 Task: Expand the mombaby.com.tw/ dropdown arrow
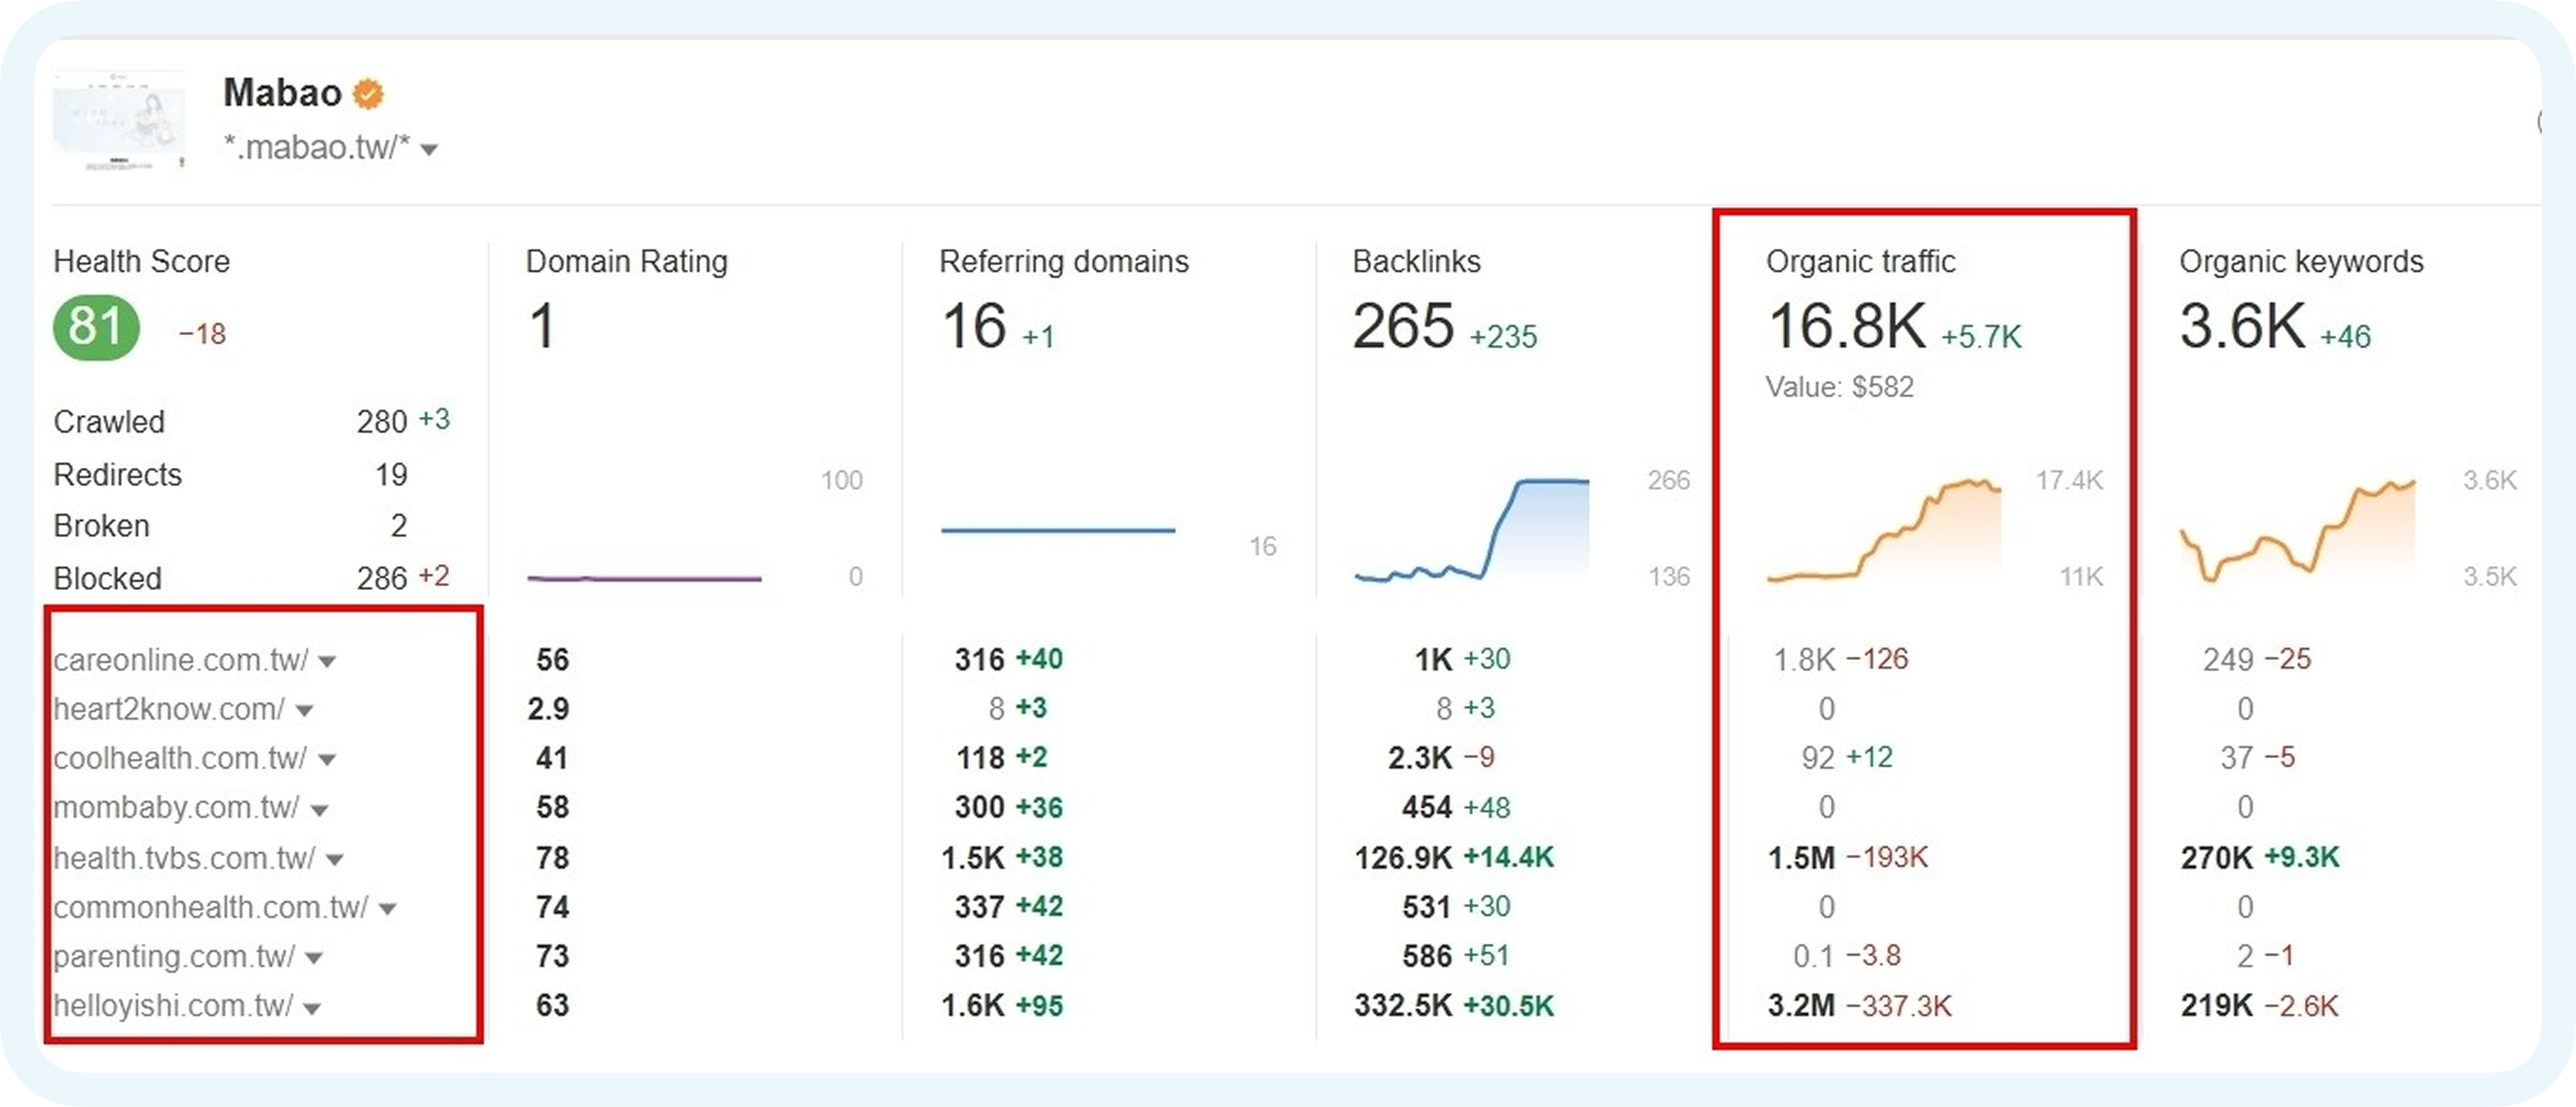(x=320, y=810)
